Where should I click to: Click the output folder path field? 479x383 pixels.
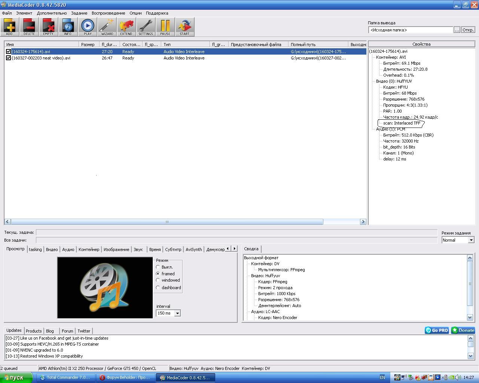click(x=410, y=30)
